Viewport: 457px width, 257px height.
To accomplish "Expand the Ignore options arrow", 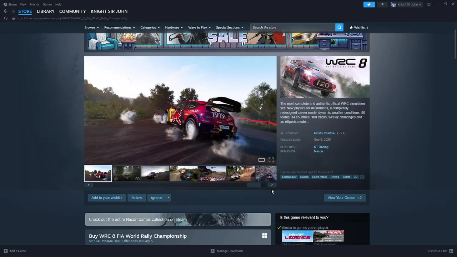I will (x=168, y=198).
